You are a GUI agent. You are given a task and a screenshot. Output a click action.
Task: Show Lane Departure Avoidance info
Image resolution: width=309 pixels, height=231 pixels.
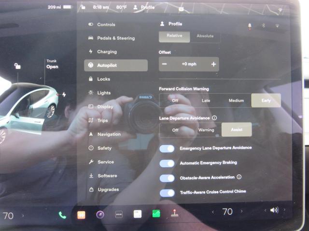pos(214,118)
